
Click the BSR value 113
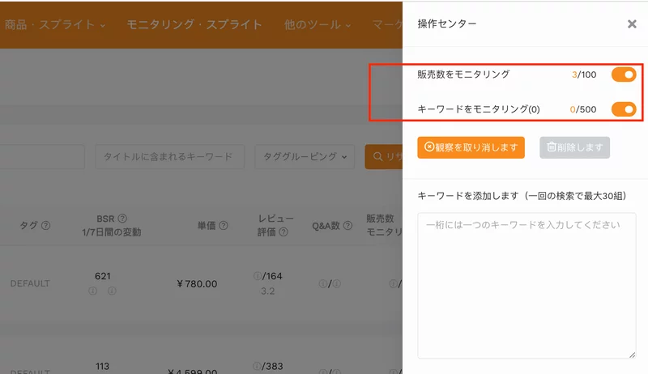pyautogui.click(x=103, y=367)
